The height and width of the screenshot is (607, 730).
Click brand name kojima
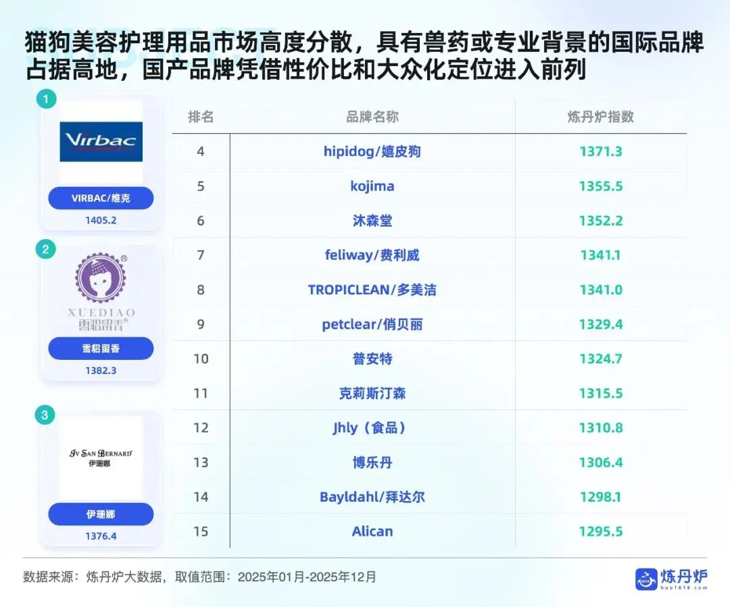[x=372, y=186]
